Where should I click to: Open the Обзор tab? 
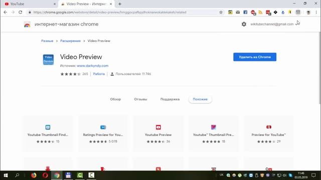point(115,99)
